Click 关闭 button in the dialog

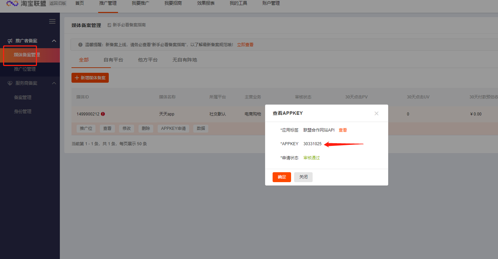303,177
